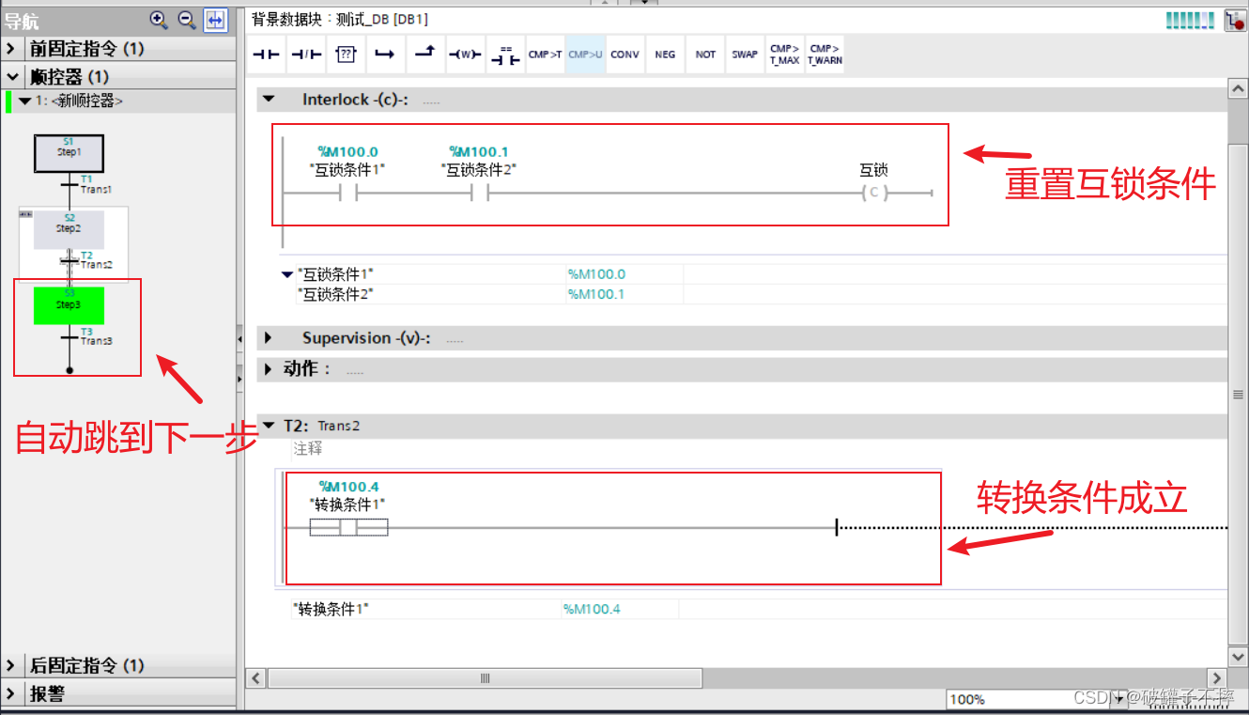The image size is (1249, 715).
Task: Click the horizontal scrollbar left arrow
Action: [x=254, y=677]
